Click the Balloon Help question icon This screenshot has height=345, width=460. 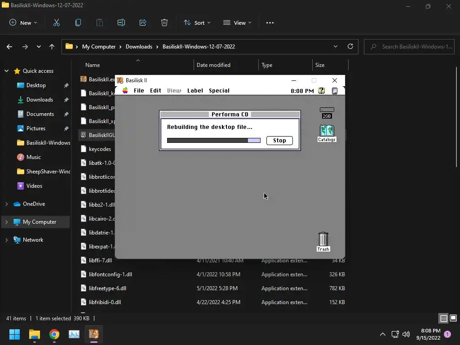click(322, 91)
